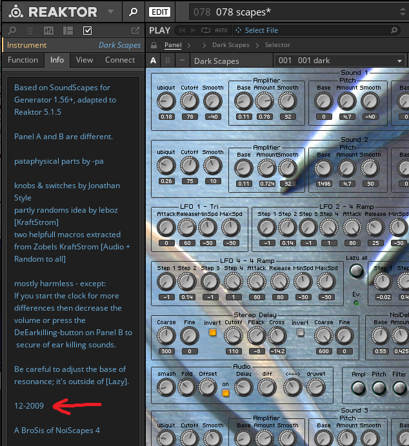This screenshot has width=409, height=446.
Task: Click the Ampl randomize button
Action: pos(358,389)
